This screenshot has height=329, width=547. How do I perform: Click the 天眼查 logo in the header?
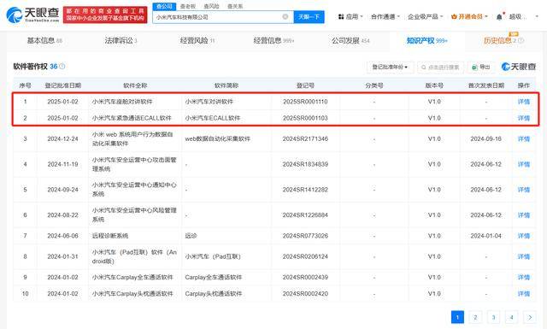[x=32, y=15]
